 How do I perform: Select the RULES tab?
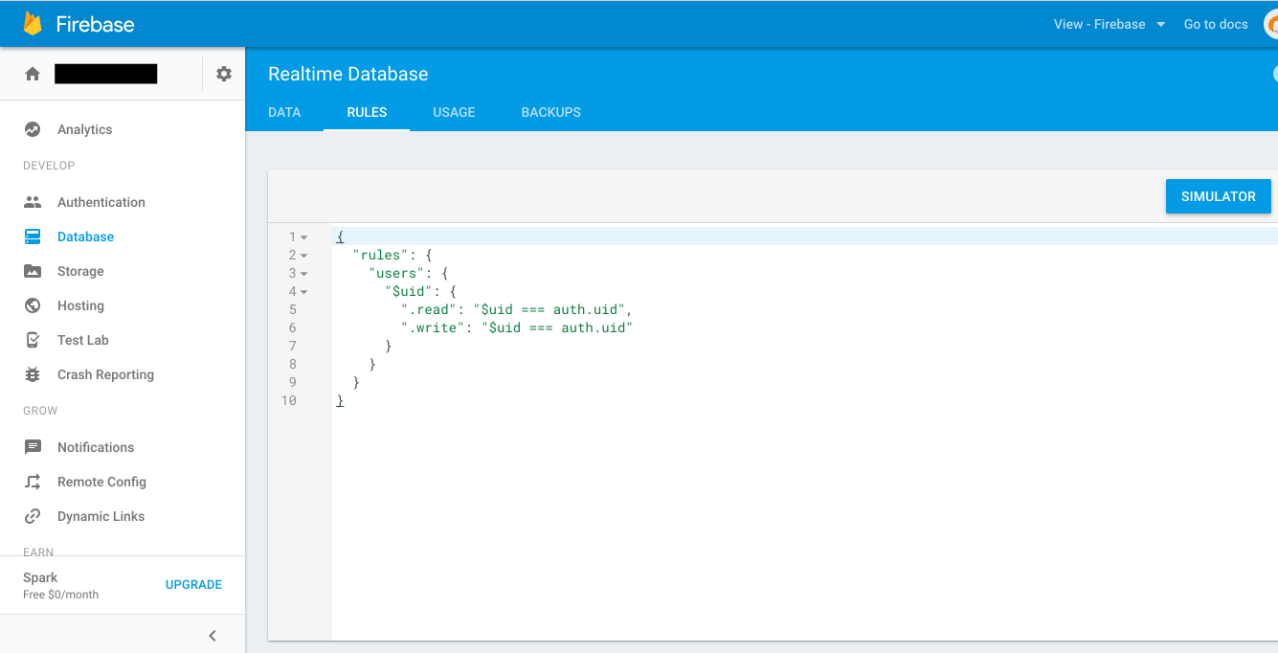coord(367,112)
